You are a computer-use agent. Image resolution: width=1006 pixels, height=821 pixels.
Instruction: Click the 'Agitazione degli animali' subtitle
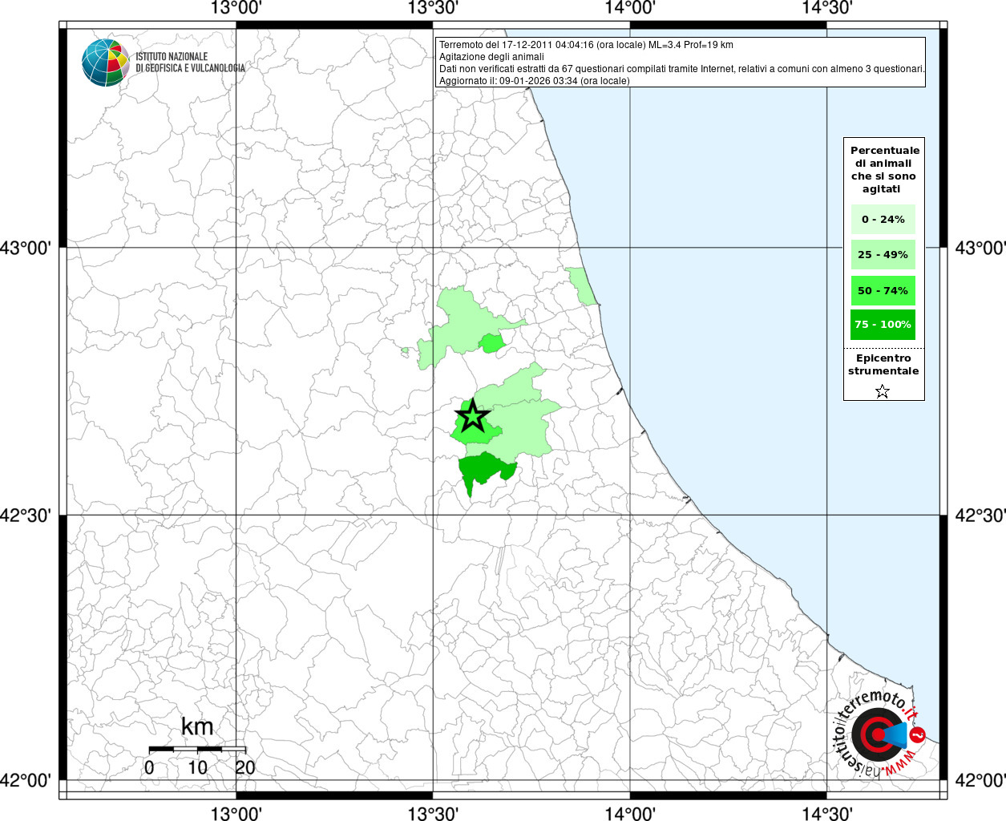coord(491,57)
